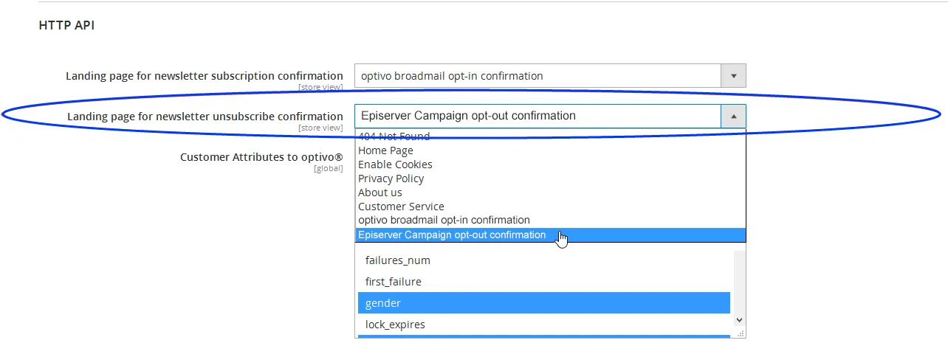Image resolution: width=948 pixels, height=343 pixels.
Task: Pick 'About us' from the dropdown list
Action: [x=550, y=193]
